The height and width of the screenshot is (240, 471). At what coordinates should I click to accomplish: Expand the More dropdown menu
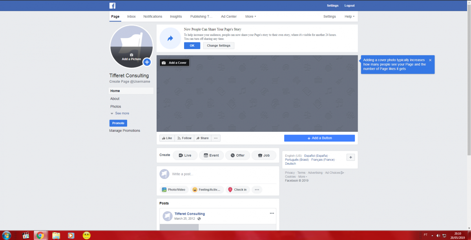[x=250, y=16]
